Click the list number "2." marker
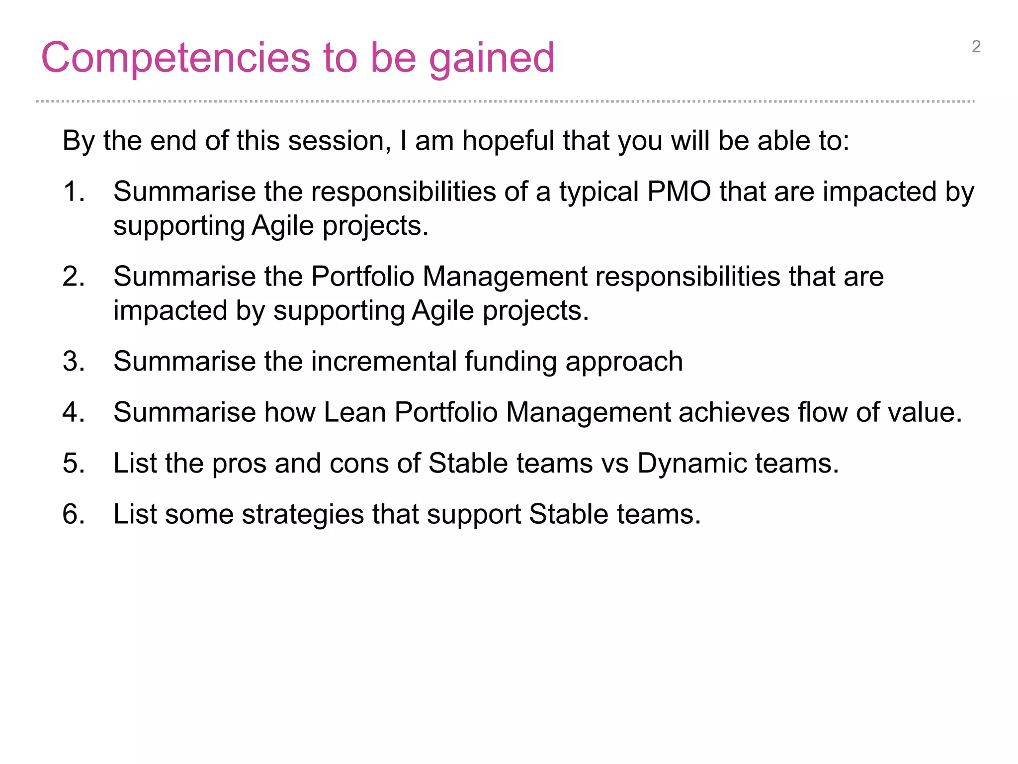 click(x=74, y=277)
